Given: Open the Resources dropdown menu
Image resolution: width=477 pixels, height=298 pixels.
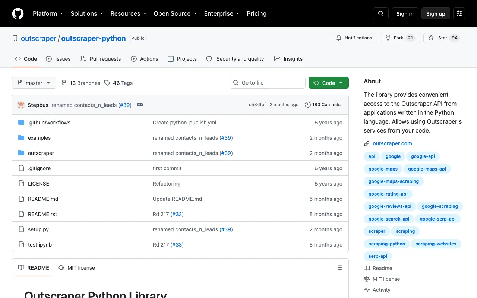Looking at the screenshot, I should (129, 13).
